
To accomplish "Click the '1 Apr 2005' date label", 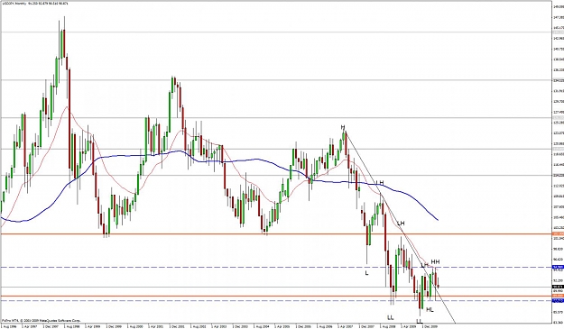I will [x=282, y=327].
